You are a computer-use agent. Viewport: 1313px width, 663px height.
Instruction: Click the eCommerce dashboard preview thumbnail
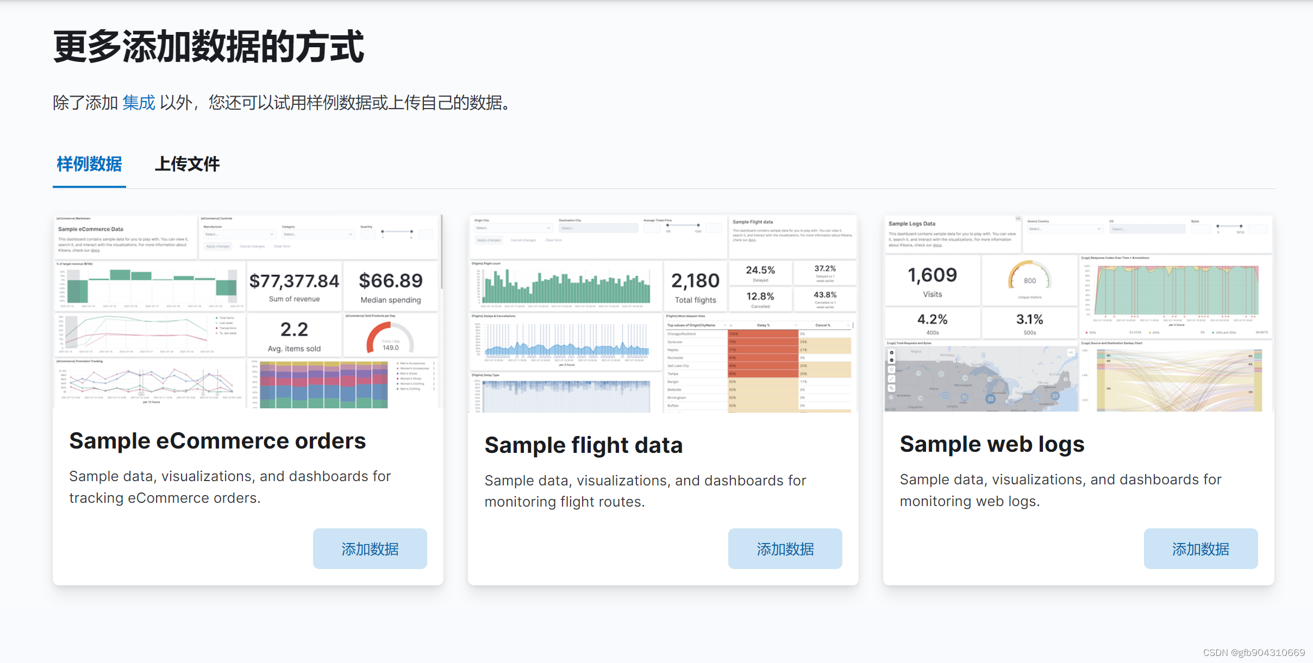[248, 311]
